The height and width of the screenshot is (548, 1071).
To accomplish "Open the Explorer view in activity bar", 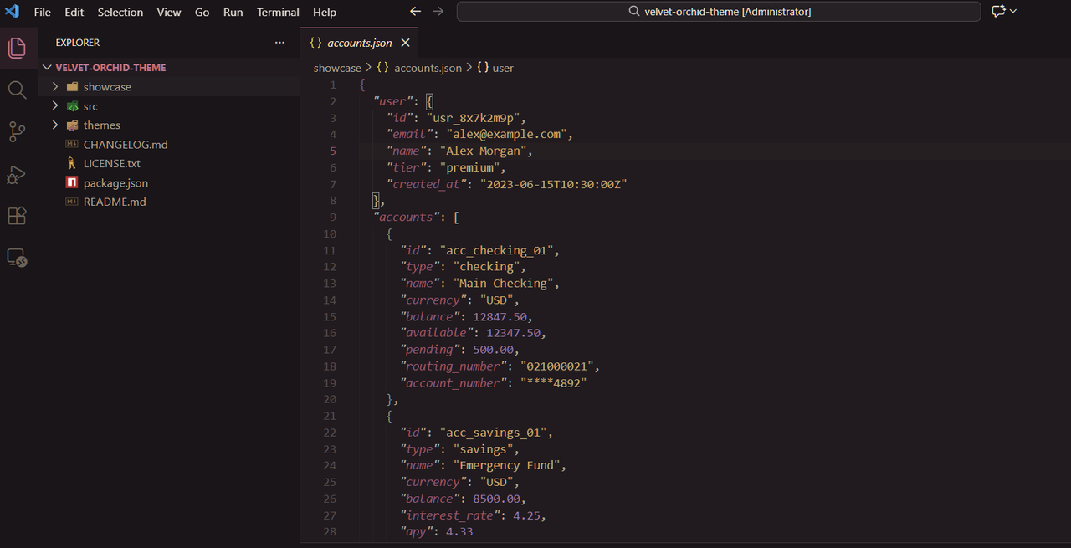I will [x=17, y=48].
